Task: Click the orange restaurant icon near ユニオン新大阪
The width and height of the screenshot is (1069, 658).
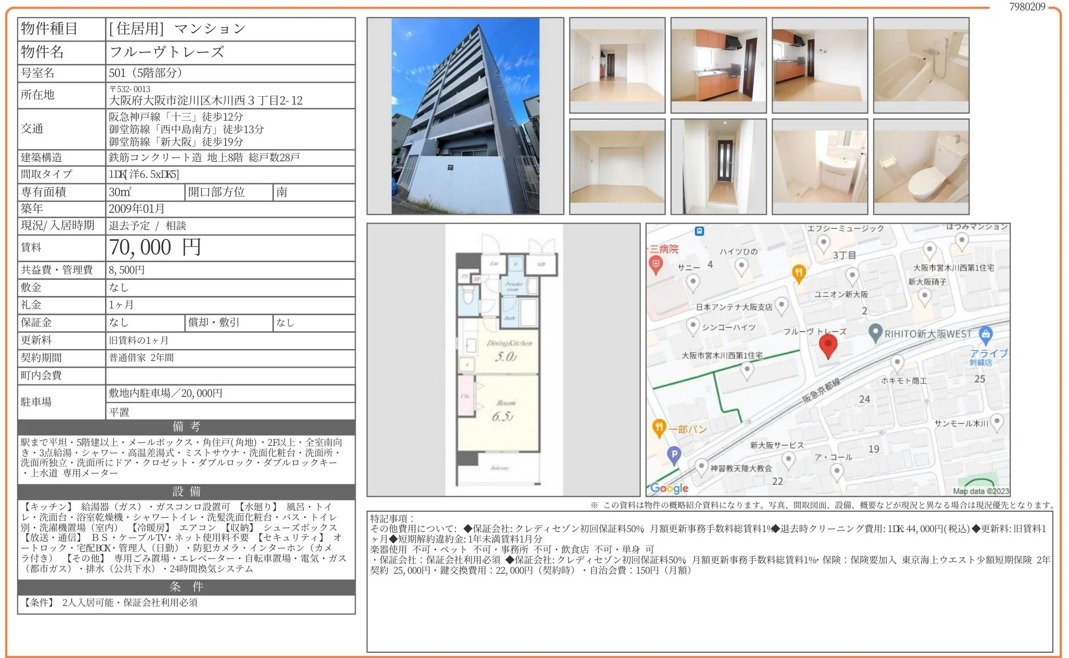Action: click(799, 272)
